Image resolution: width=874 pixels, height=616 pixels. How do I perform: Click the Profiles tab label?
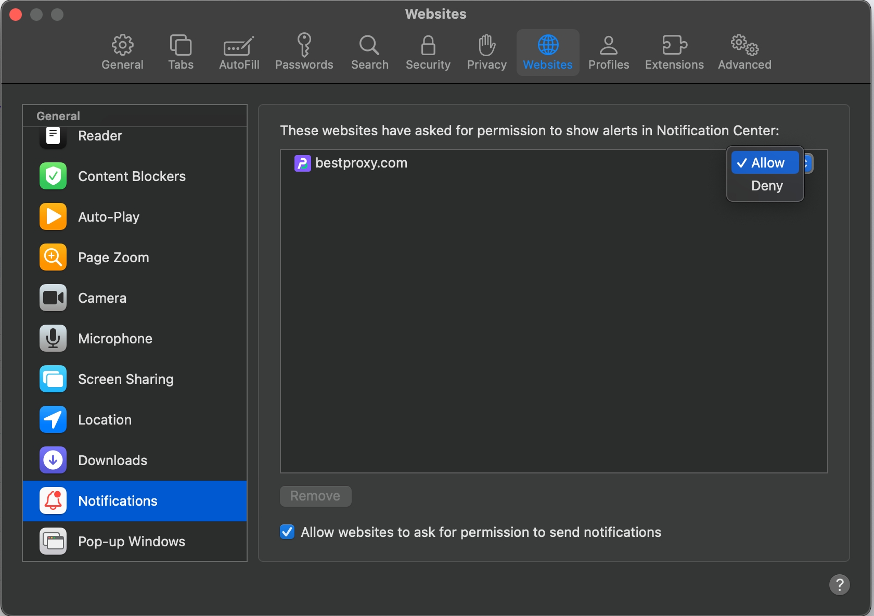point(609,65)
